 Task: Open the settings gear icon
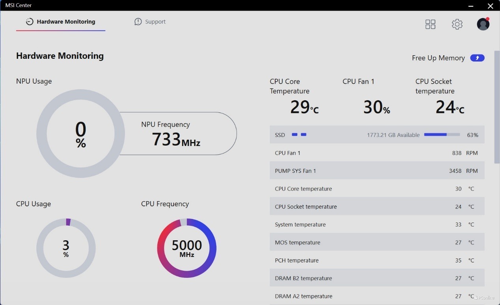457,24
